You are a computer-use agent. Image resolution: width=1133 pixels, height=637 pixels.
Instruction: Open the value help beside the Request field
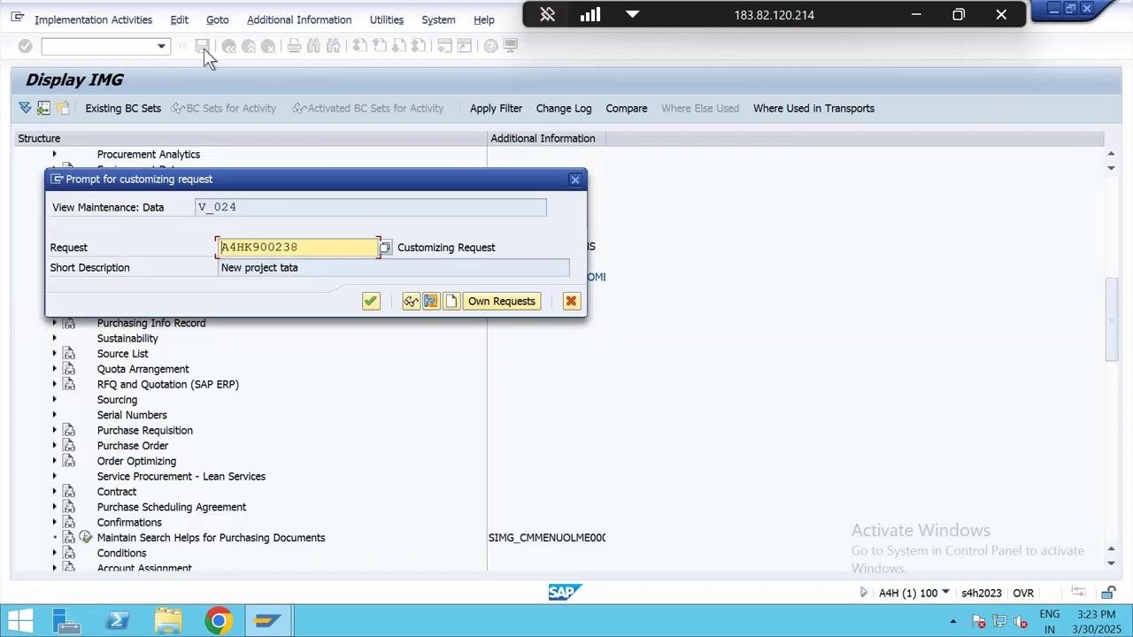pyautogui.click(x=385, y=248)
